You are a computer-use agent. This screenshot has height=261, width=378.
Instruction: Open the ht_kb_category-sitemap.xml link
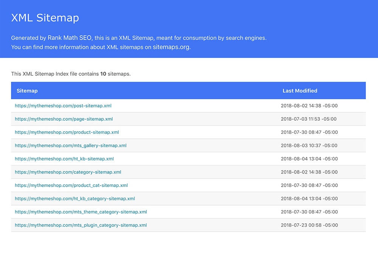tap(74, 198)
